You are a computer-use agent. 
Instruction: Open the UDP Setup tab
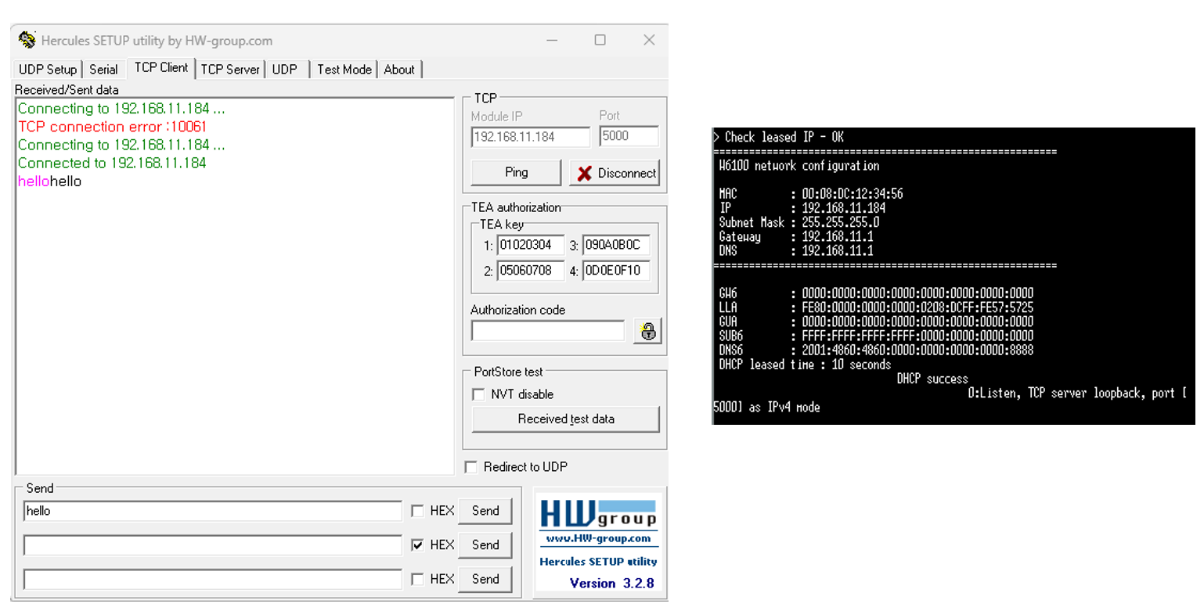47,69
